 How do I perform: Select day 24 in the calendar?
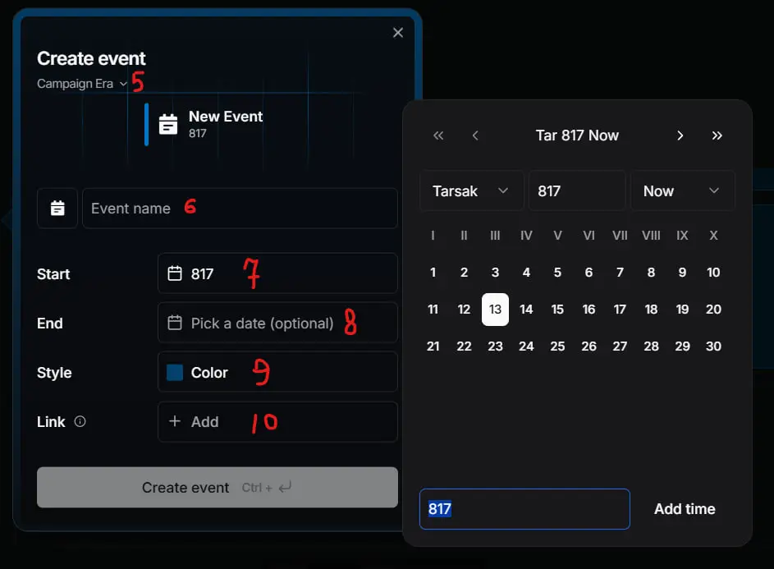[526, 346]
